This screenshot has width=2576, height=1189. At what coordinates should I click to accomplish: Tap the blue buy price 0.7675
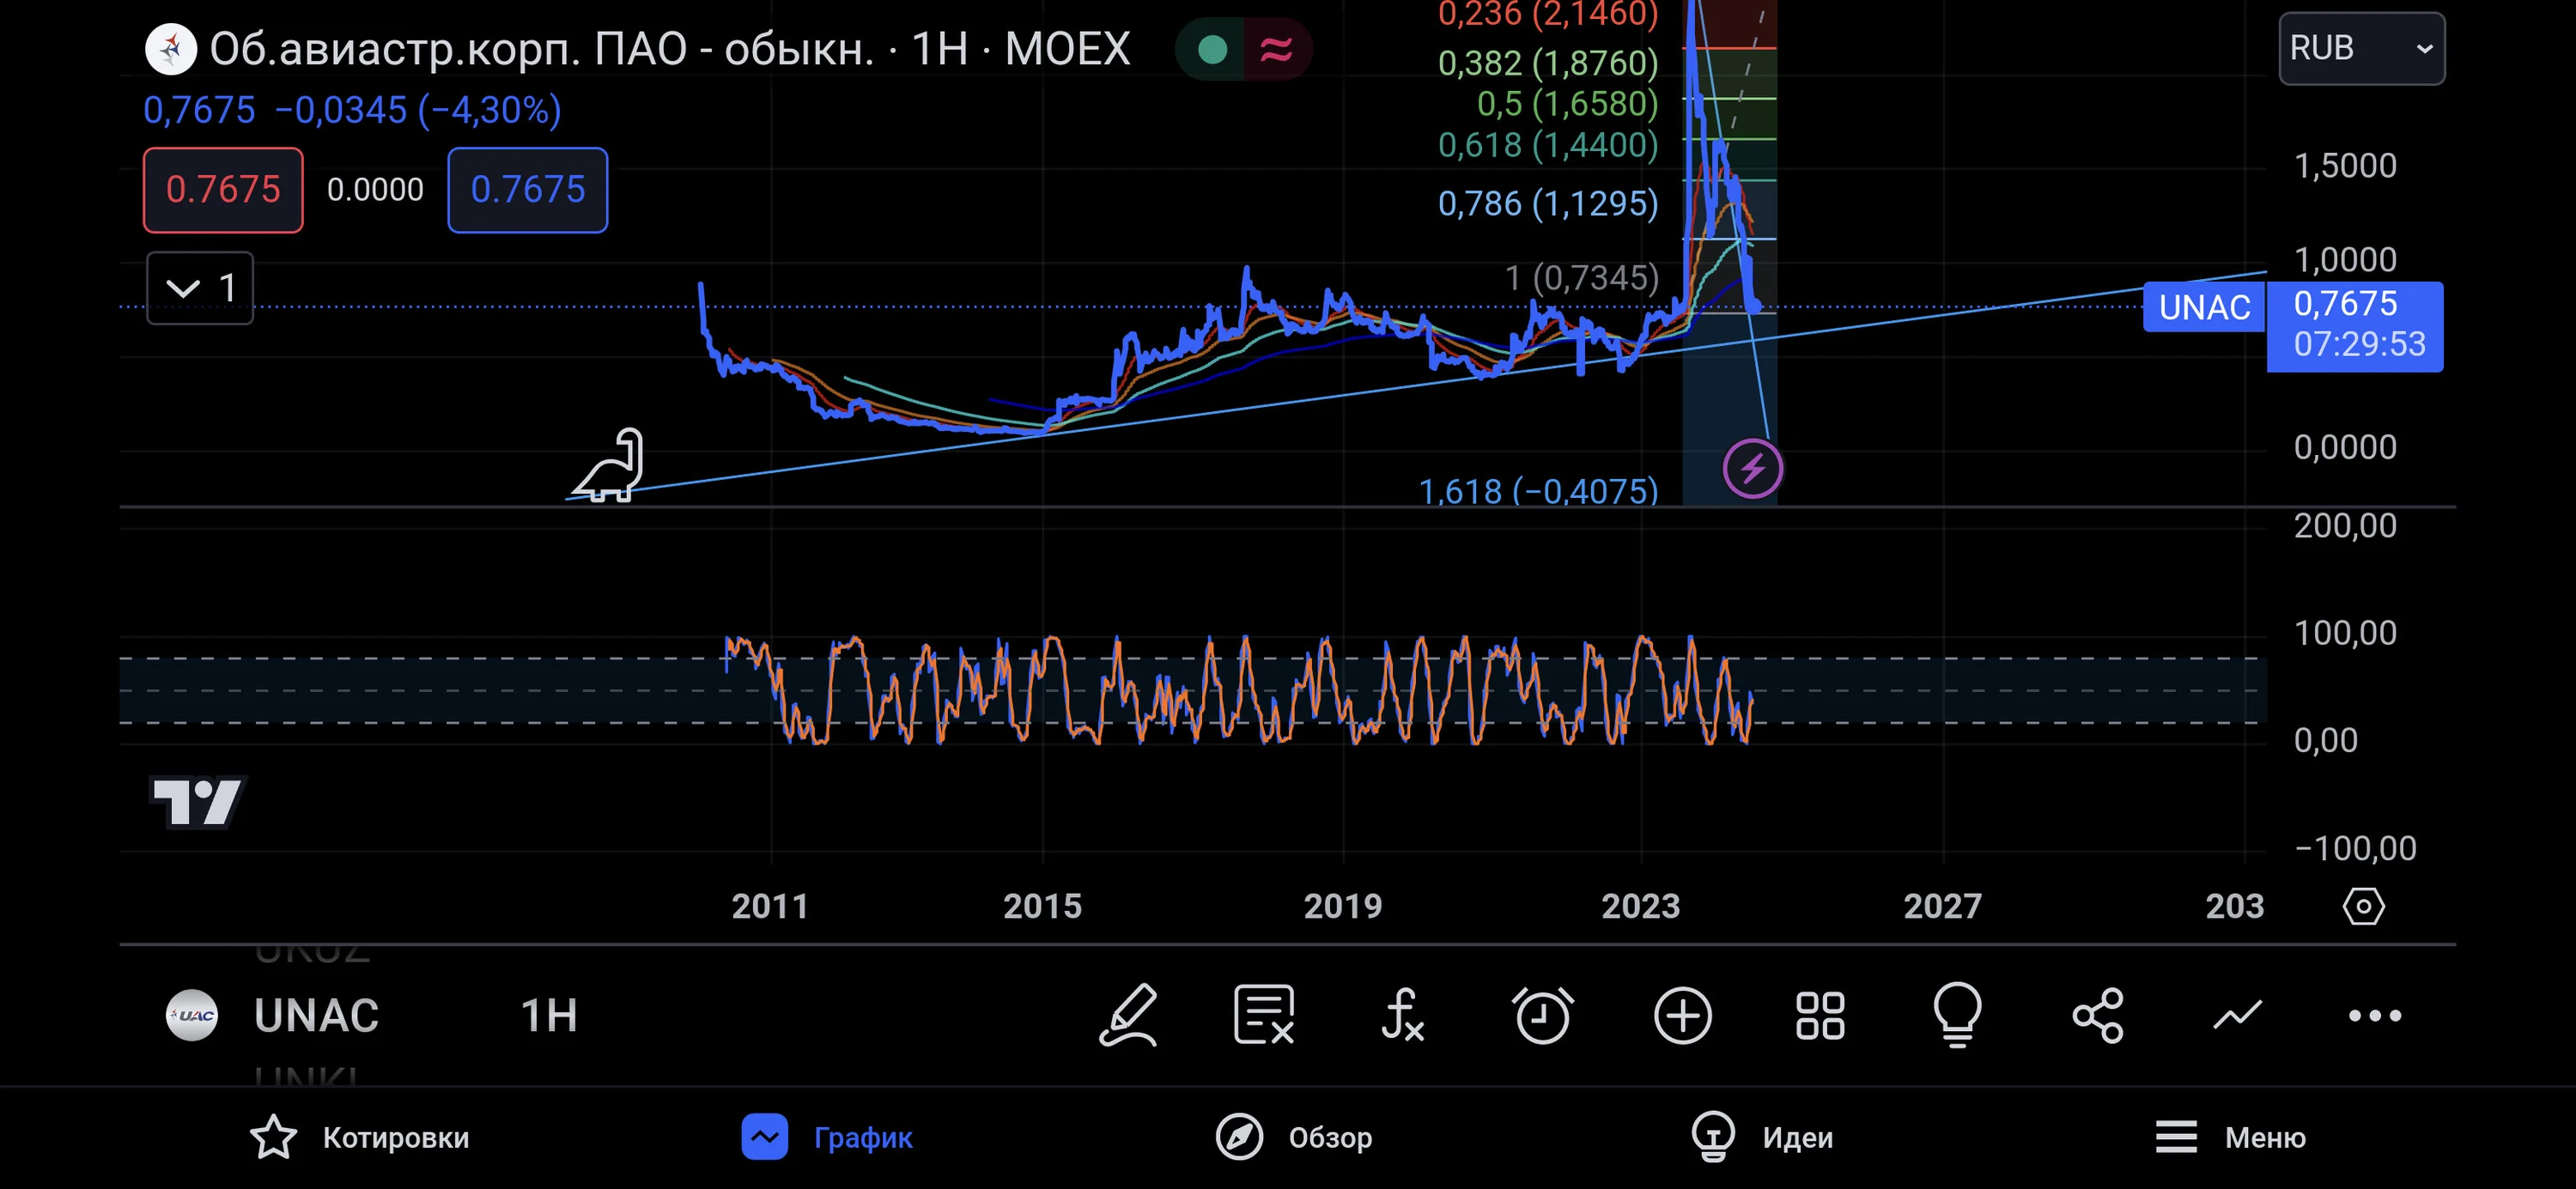point(527,190)
